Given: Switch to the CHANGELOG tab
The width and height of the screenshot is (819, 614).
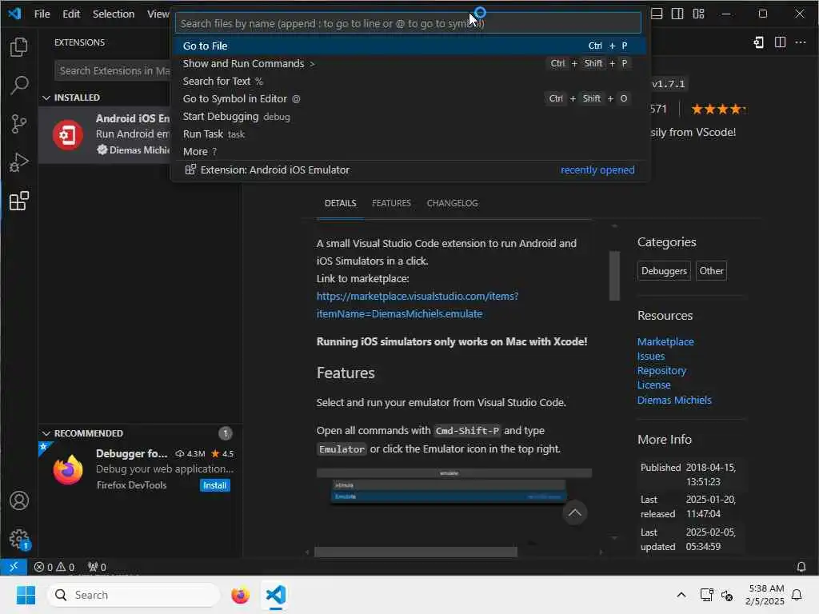Looking at the screenshot, I should tap(453, 203).
